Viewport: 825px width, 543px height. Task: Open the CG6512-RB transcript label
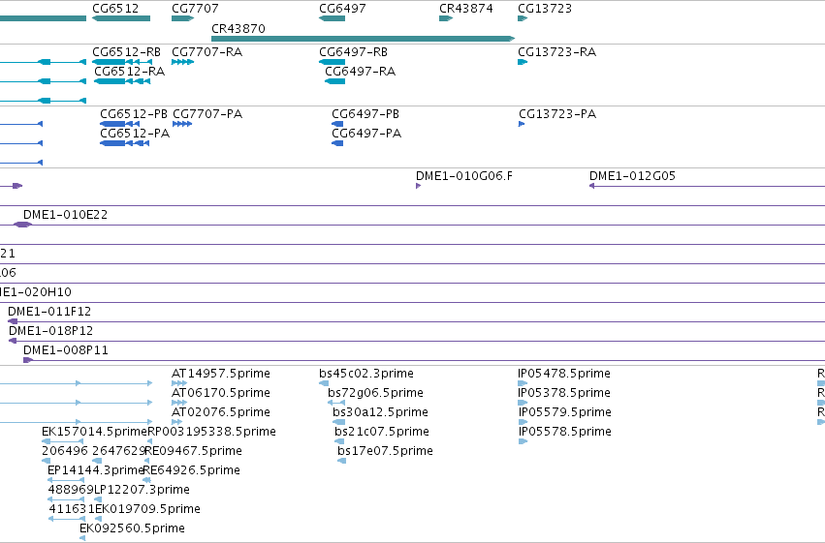pos(126,52)
